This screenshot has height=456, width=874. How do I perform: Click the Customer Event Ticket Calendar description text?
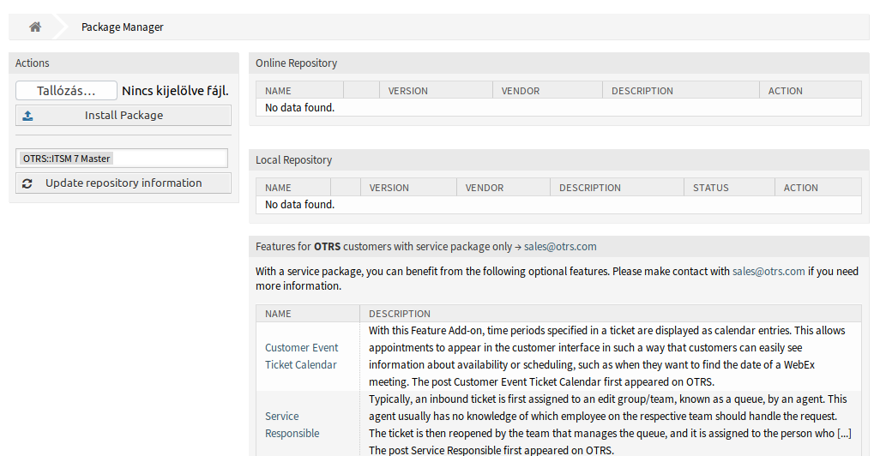(x=606, y=356)
